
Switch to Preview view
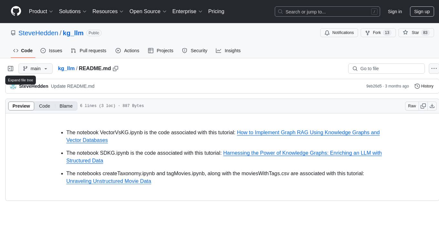pos(21,106)
